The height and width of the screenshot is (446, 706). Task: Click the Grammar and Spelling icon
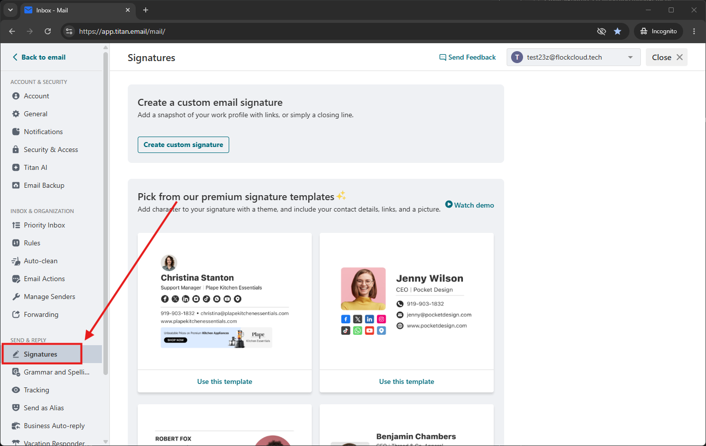coord(16,372)
